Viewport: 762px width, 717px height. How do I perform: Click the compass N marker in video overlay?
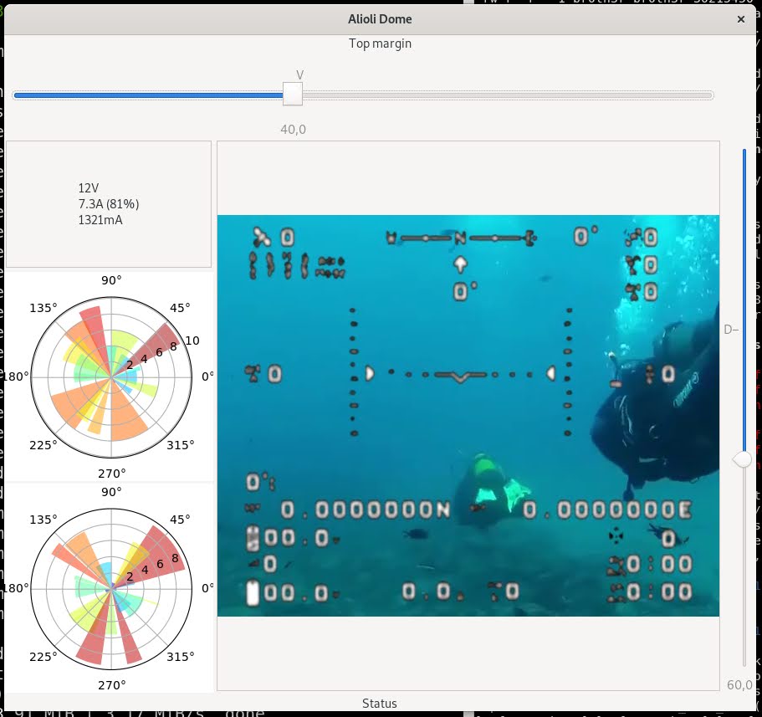coord(459,238)
